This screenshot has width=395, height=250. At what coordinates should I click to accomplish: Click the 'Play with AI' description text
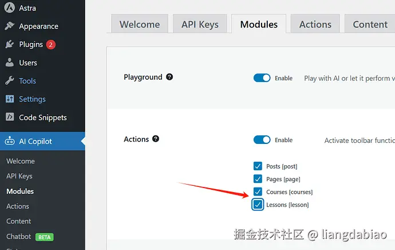tap(349, 78)
